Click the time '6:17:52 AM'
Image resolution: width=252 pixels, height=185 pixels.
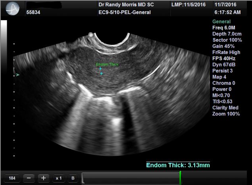pos(227,12)
